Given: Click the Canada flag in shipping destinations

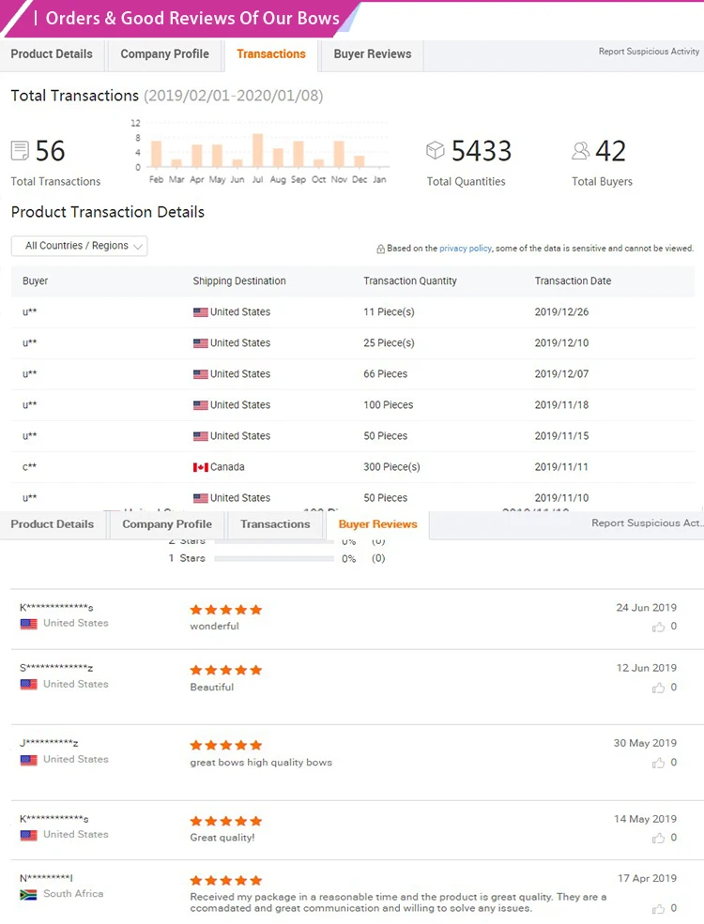Looking at the screenshot, I should pos(200,467).
